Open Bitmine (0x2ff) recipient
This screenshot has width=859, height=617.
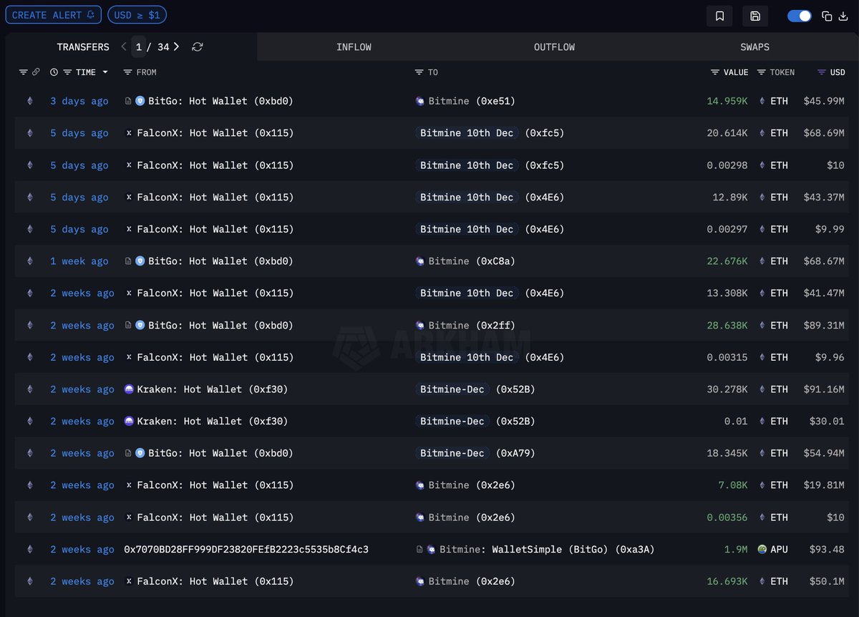[x=472, y=325]
